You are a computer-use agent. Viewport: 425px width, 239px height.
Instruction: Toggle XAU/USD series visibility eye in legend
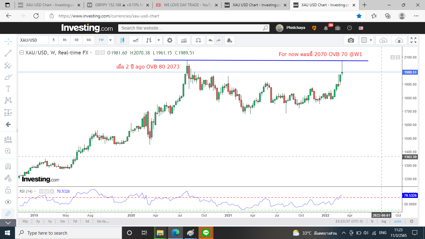97,53
